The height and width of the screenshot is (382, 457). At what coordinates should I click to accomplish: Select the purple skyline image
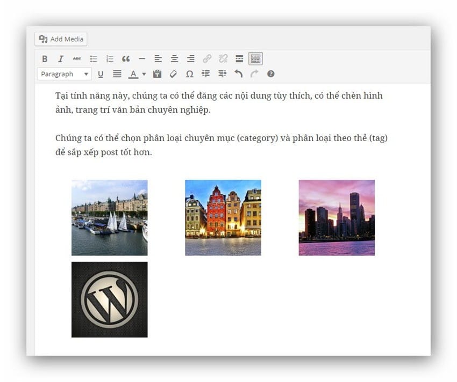337,218
